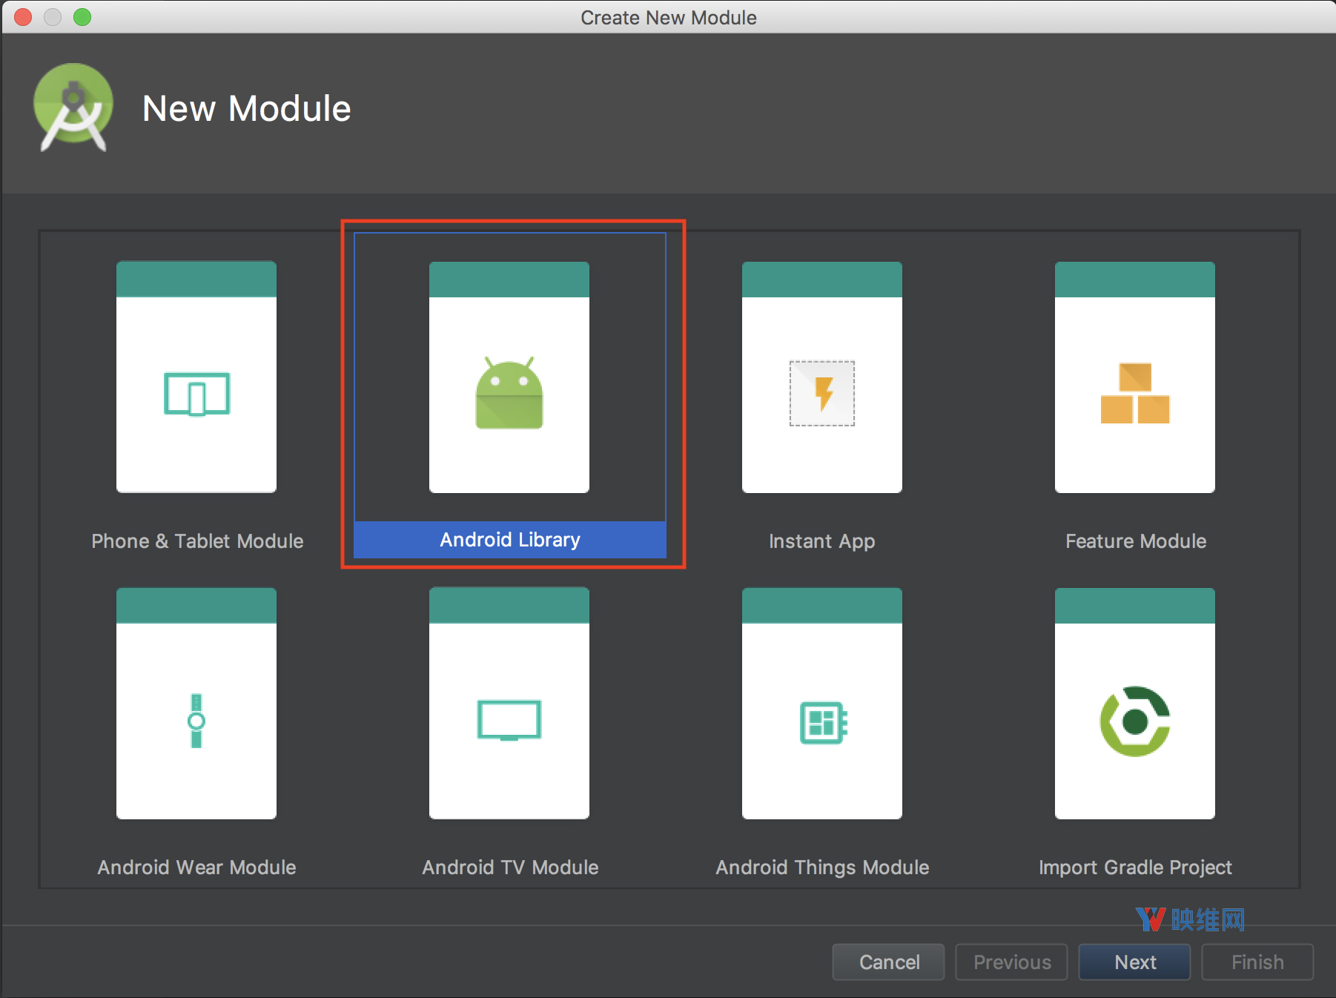The image size is (1336, 998).
Task: Click the 'Android Wear Module' label
Action: tap(196, 868)
